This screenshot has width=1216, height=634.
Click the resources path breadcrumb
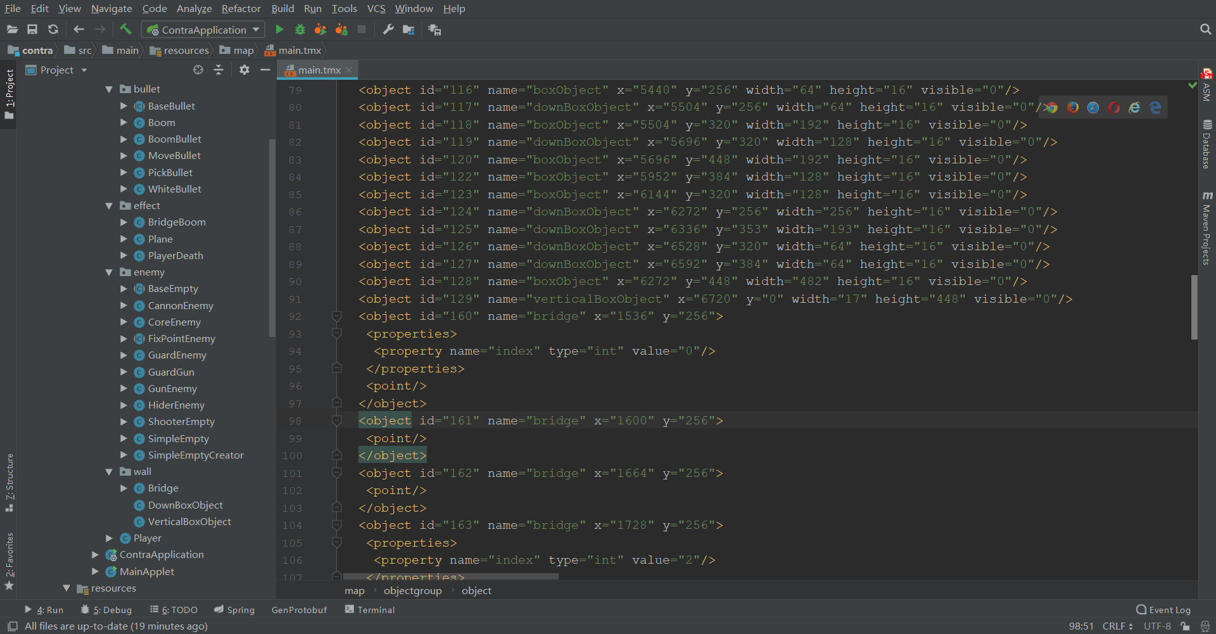click(x=179, y=51)
